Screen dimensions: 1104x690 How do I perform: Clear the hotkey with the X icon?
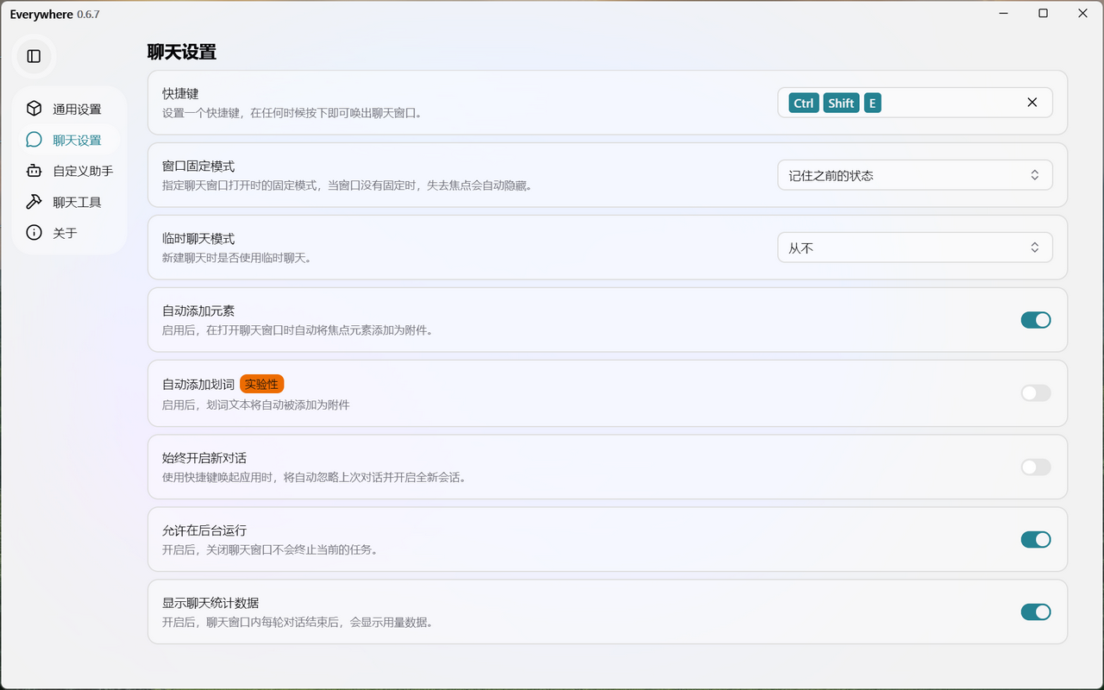tap(1032, 103)
